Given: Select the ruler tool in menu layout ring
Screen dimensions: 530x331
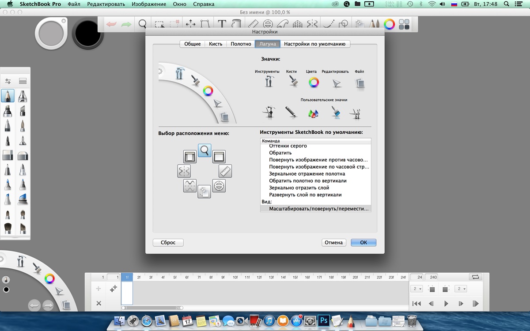Looking at the screenshot, I should (x=225, y=171).
